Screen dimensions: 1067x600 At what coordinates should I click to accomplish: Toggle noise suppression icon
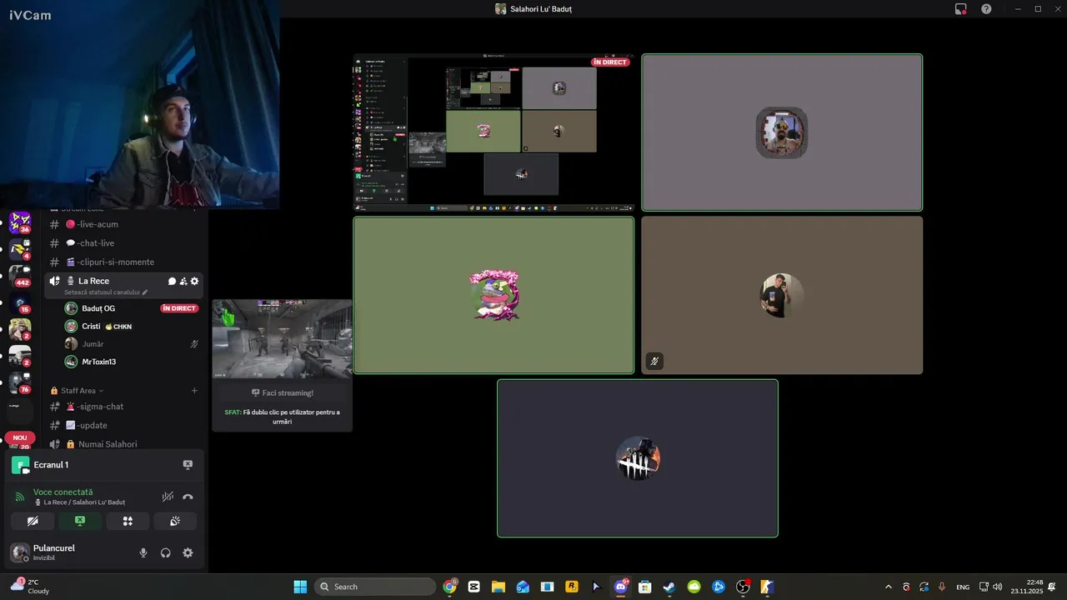point(168,497)
